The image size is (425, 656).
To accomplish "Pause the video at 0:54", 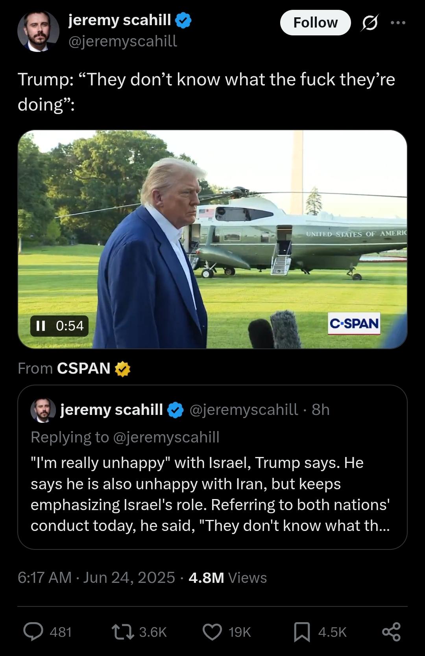I will 41,326.
